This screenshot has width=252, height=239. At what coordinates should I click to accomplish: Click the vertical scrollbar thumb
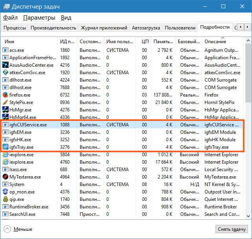(x=248, y=73)
